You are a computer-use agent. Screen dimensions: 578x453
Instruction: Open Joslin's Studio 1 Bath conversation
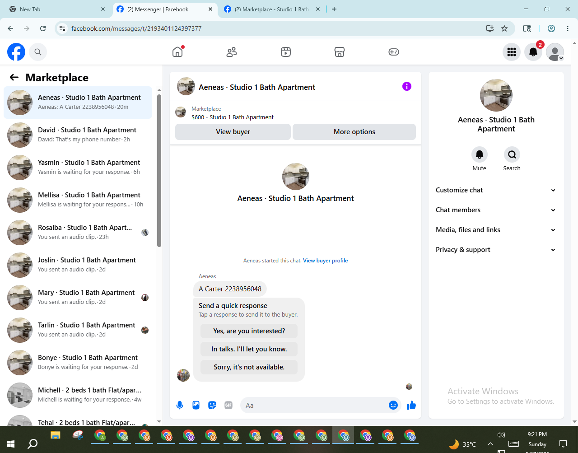pyautogui.click(x=78, y=265)
